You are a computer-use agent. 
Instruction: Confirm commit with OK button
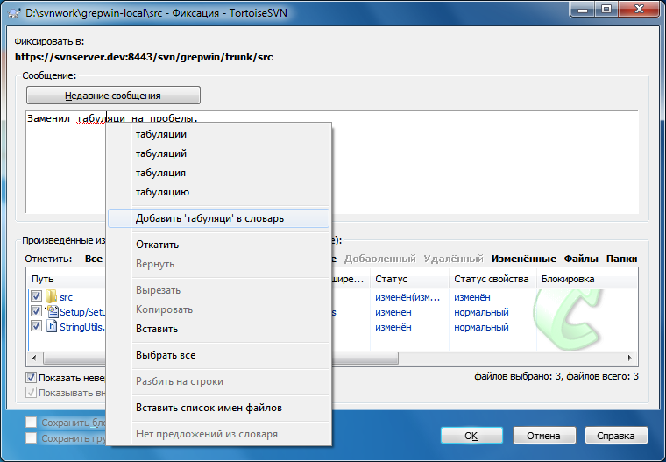pyautogui.click(x=471, y=436)
